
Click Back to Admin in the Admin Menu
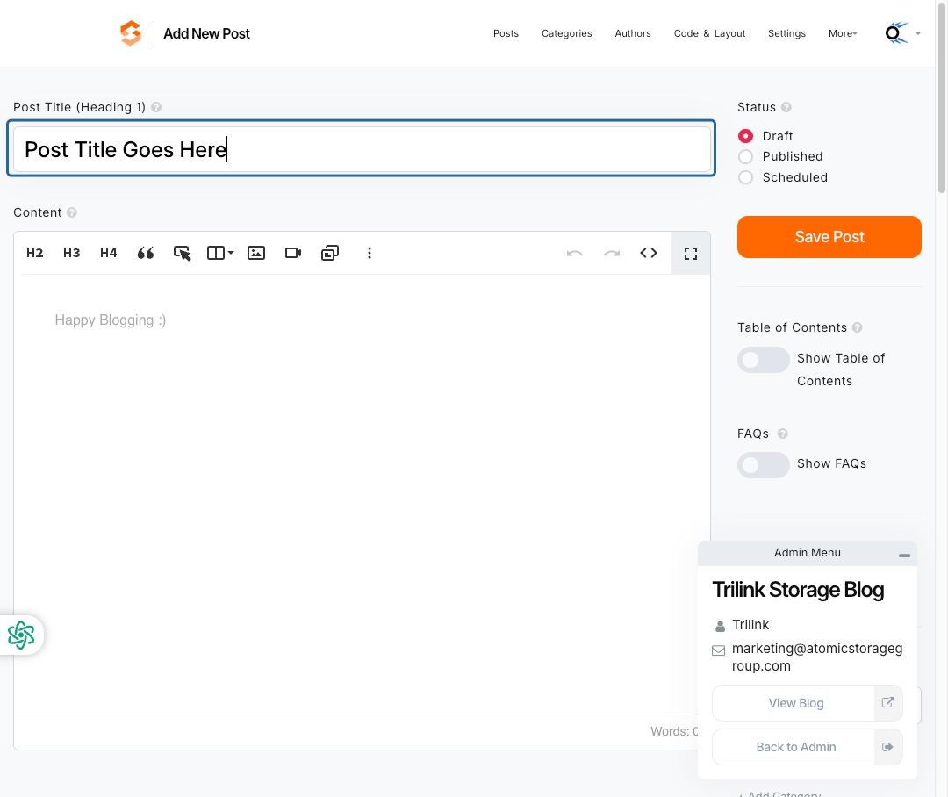pyautogui.click(x=808, y=747)
